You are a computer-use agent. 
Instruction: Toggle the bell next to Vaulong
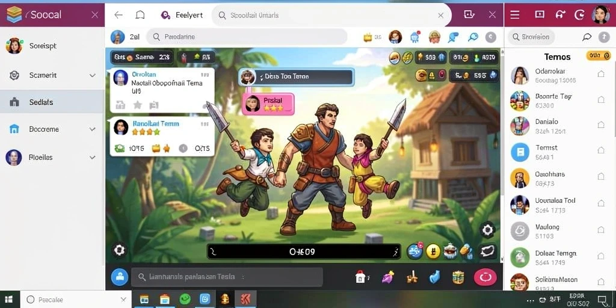(x=601, y=230)
